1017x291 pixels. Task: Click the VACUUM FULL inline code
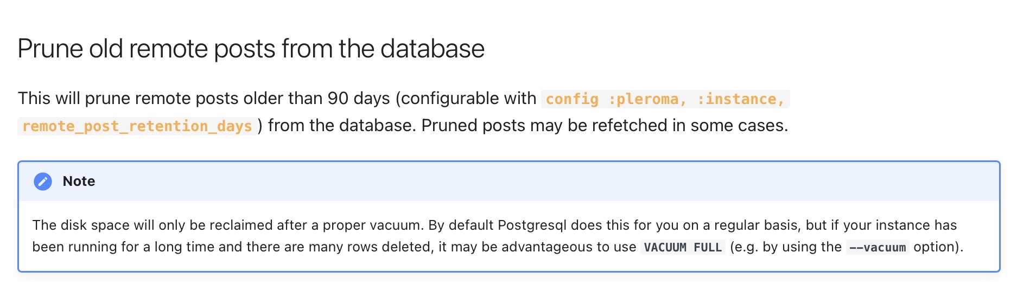point(683,248)
